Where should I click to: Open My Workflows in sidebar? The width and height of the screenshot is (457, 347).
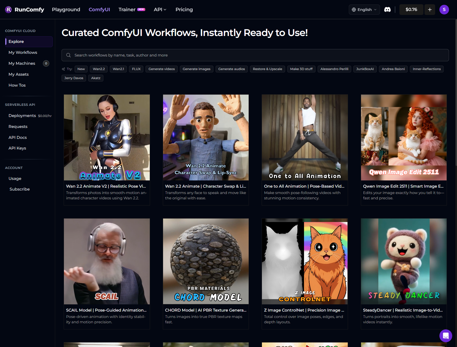[x=23, y=53]
